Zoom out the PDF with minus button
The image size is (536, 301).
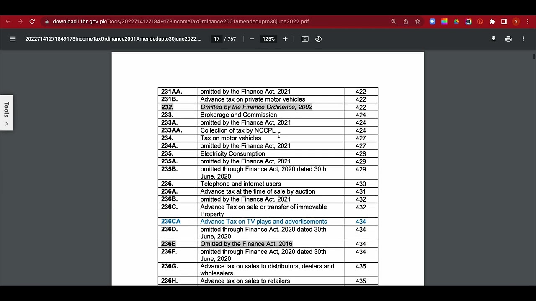pyautogui.click(x=252, y=39)
